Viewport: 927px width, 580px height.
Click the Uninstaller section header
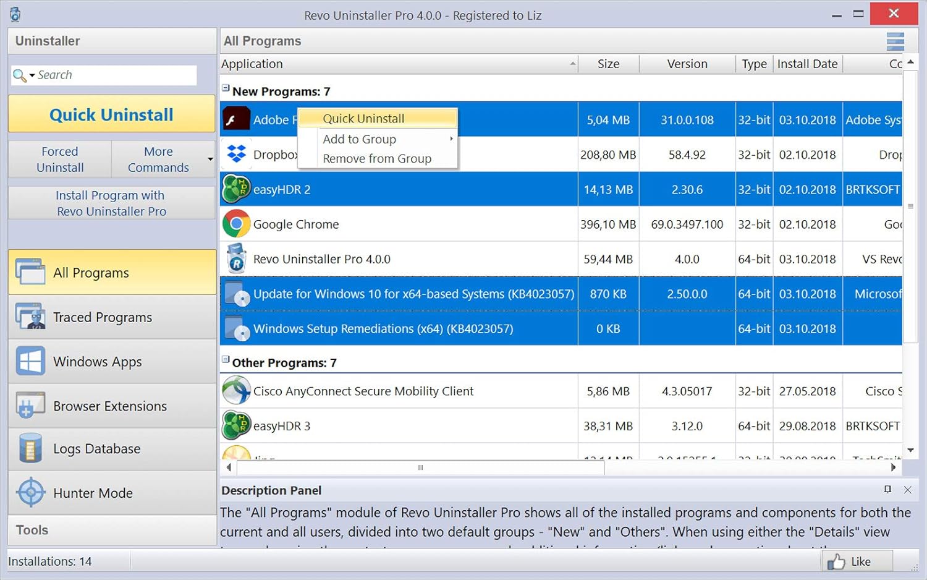pyautogui.click(x=112, y=41)
